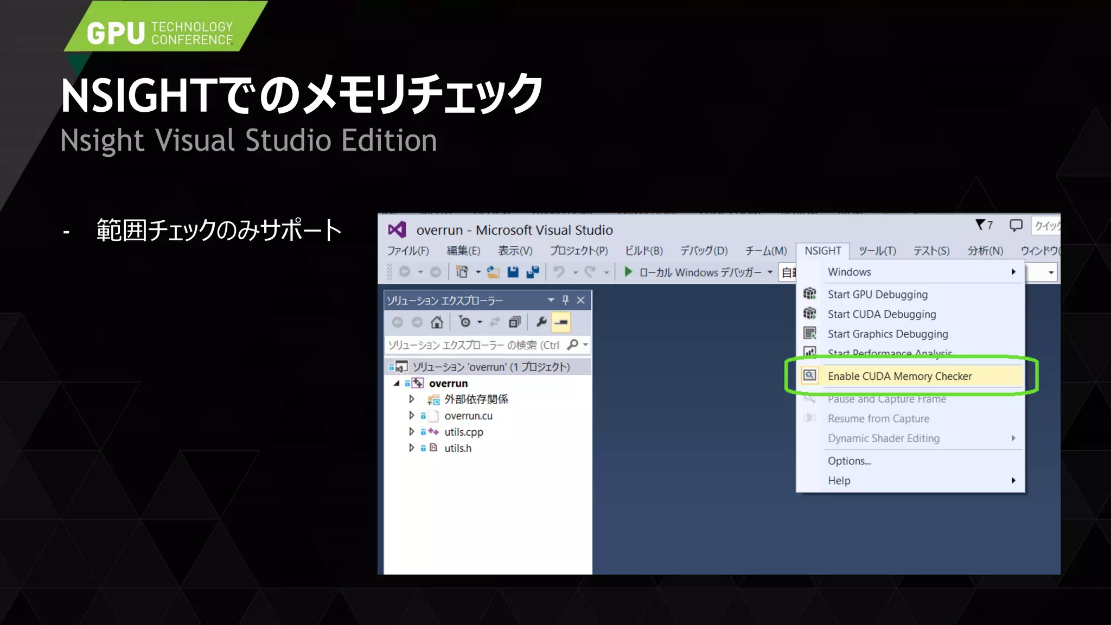Open new project dropdown arrow
The width and height of the screenshot is (1111, 625).
(x=478, y=272)
